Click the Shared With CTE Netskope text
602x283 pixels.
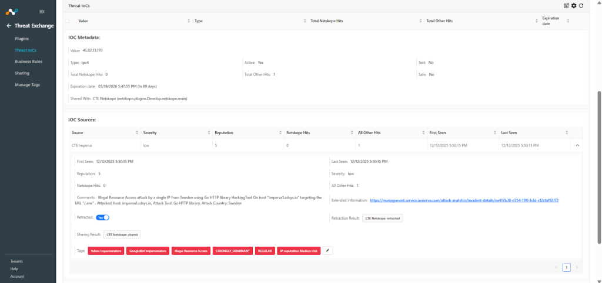tap(140, 98)
